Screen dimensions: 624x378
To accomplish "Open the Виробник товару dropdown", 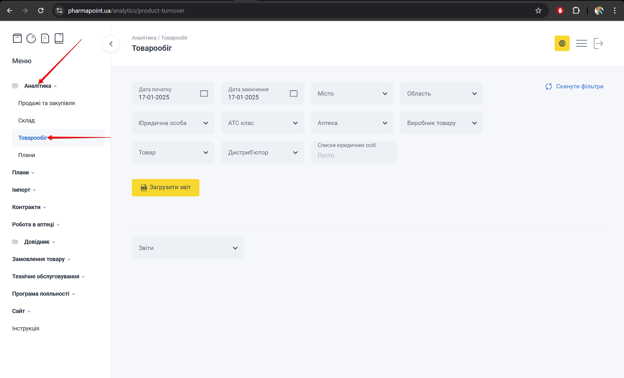I will click(441, 123).
